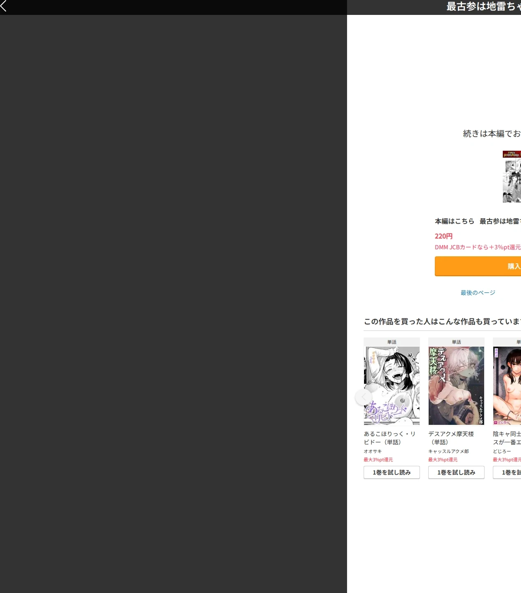
Task: Click the carousel previous arrow
Action: click(x=364, y=398)
